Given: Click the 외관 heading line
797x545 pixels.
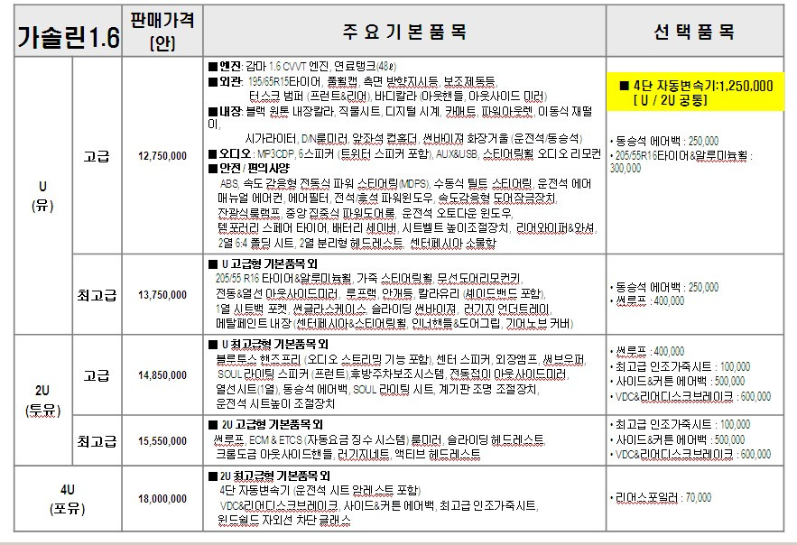Looking at the screenshot, I should pos(353,81).
